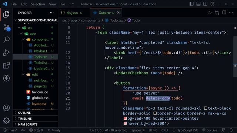Click the errors and warnings count in status bar
The height and width of the screenshot is (133, 237).
tap(36, 130)
